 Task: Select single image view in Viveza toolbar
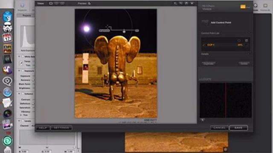(51, 3)
